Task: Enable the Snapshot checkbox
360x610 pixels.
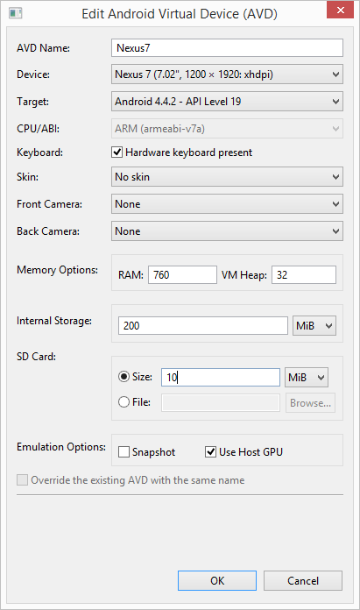Action: (124, 452)
